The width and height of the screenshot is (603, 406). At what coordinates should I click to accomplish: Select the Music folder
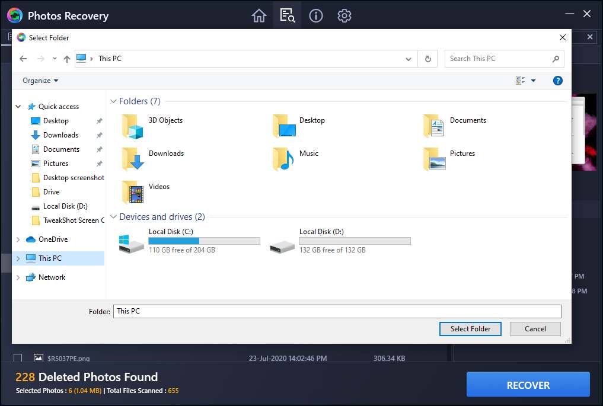[x=295, y=159]
